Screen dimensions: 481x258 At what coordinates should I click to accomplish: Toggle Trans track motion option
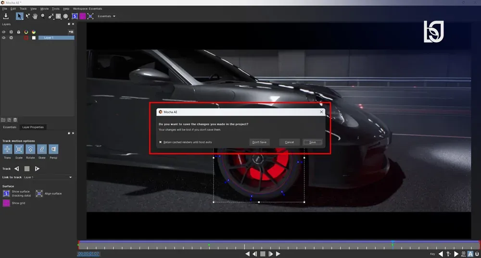pyautogui.click(x=7, y=149)
